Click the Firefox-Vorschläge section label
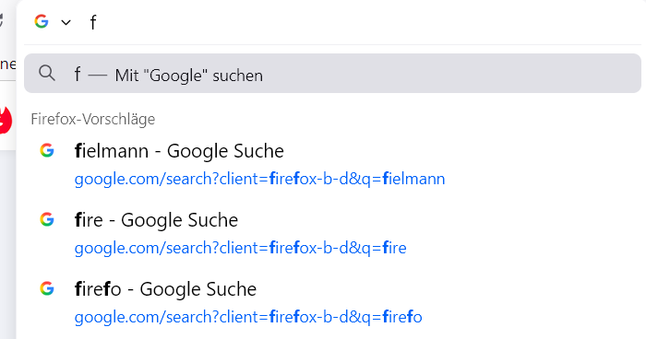The height and width of the screenshot is (339, 646). pyautogui.click(x=93, y=119)
